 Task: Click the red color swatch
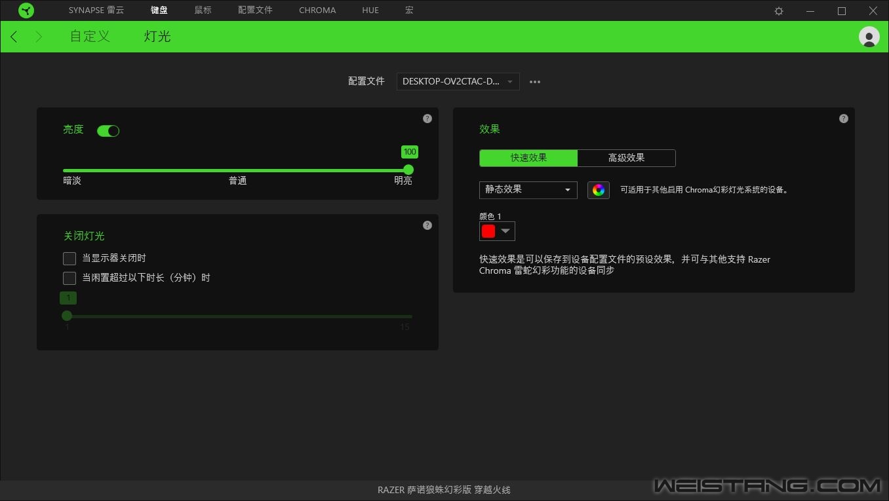(488, 231)
